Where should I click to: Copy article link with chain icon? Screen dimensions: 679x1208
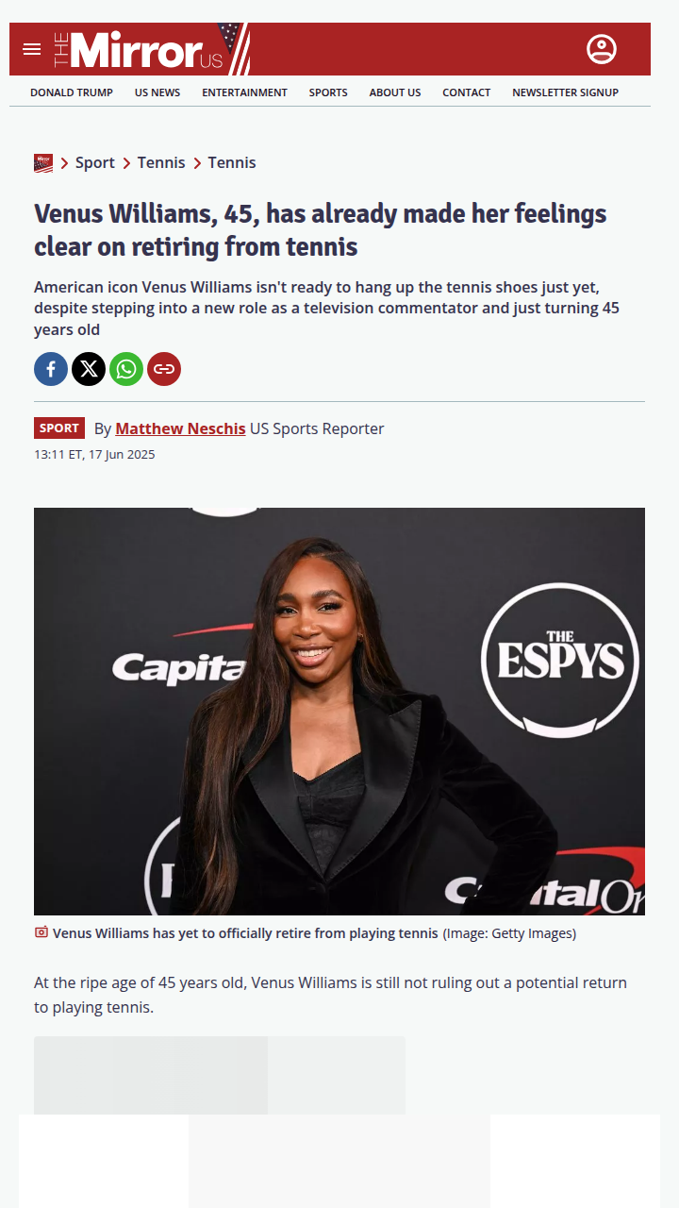point(164,369)
